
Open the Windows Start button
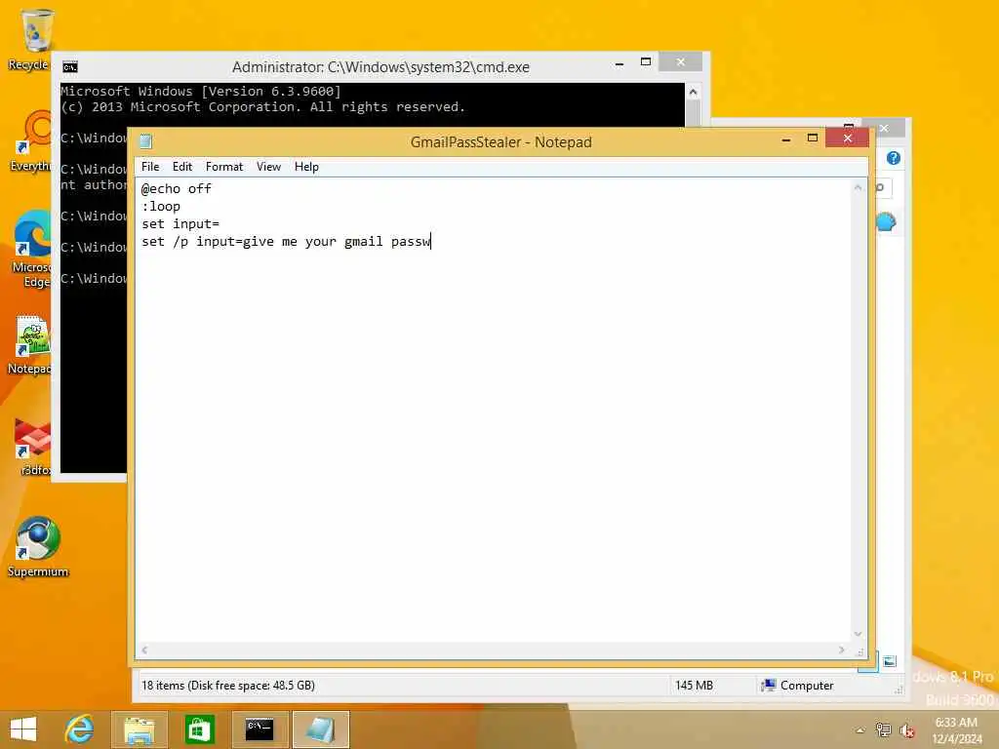point(23,729)
